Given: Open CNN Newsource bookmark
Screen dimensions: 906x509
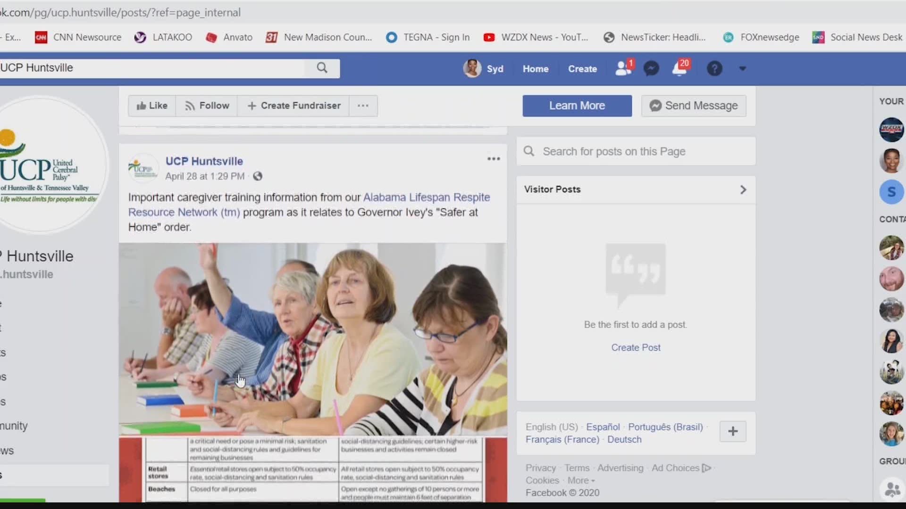Looking at the screenshot, I should click(x=78, y=37).
